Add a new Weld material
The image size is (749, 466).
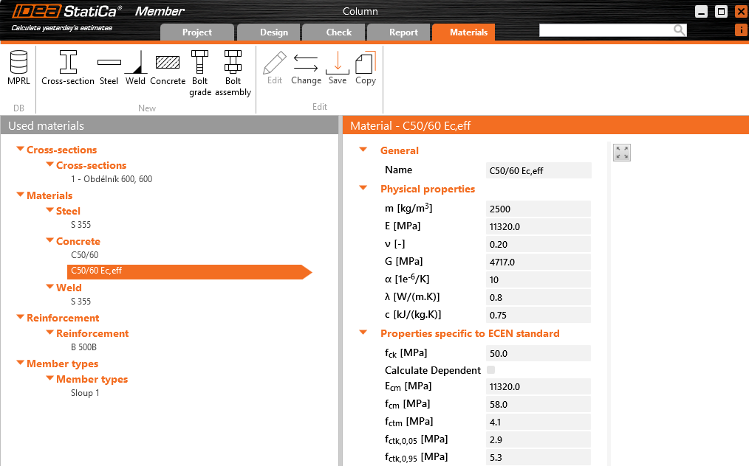pyautogui.click(x=135, y=68)
